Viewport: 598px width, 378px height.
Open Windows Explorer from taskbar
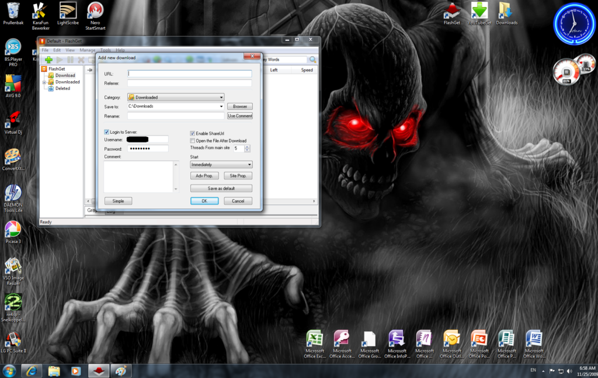coord(54,371)
